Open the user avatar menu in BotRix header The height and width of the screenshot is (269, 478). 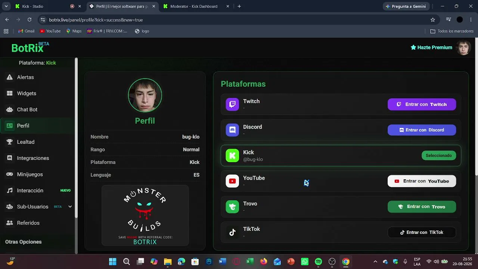point(463,47)
